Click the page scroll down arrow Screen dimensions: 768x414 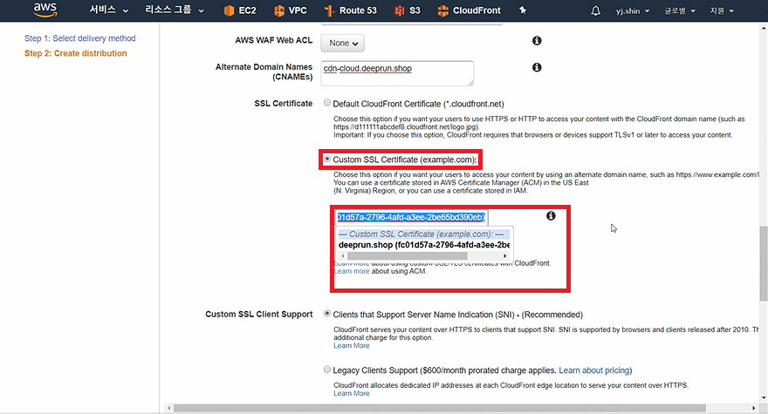click(x=764, y=397)
